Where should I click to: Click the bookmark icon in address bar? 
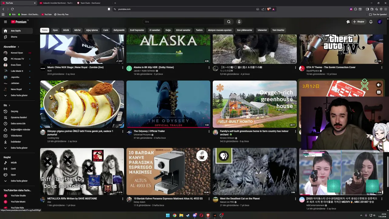pos(109,9)
